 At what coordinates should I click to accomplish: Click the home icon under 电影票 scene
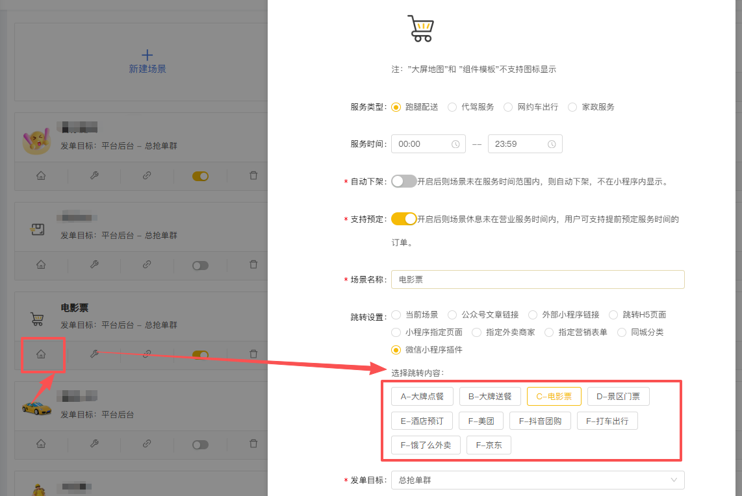click(x=41, y=354)
